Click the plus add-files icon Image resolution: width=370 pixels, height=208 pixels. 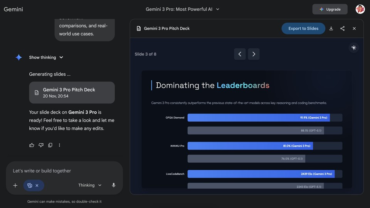point(15,185)
